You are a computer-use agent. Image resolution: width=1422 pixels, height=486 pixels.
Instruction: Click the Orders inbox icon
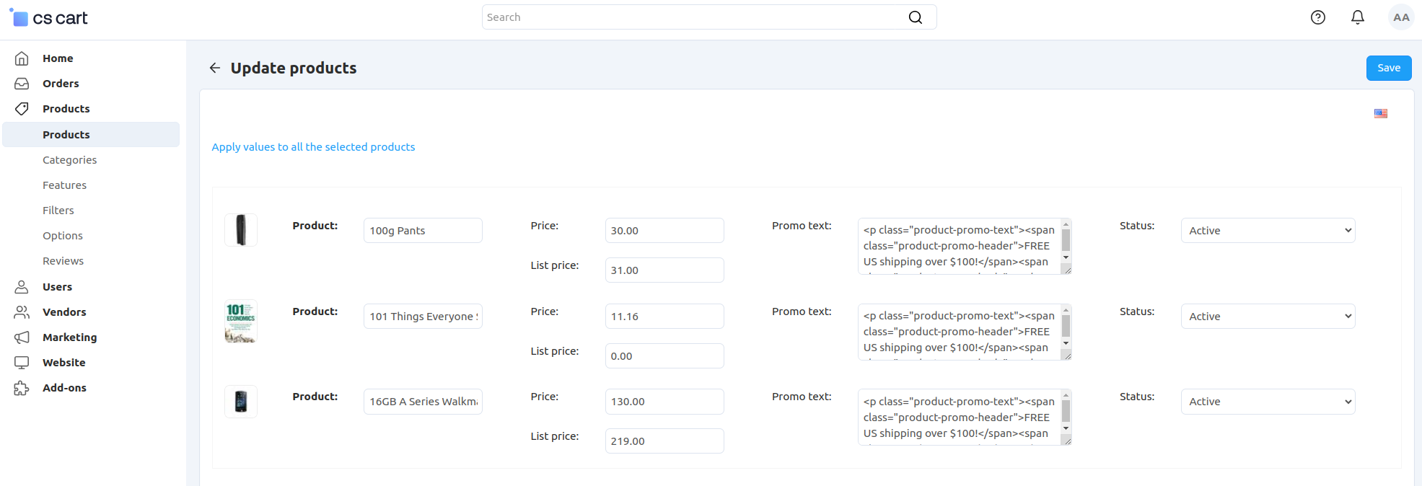pyautogui.click(x=22, y=84)
